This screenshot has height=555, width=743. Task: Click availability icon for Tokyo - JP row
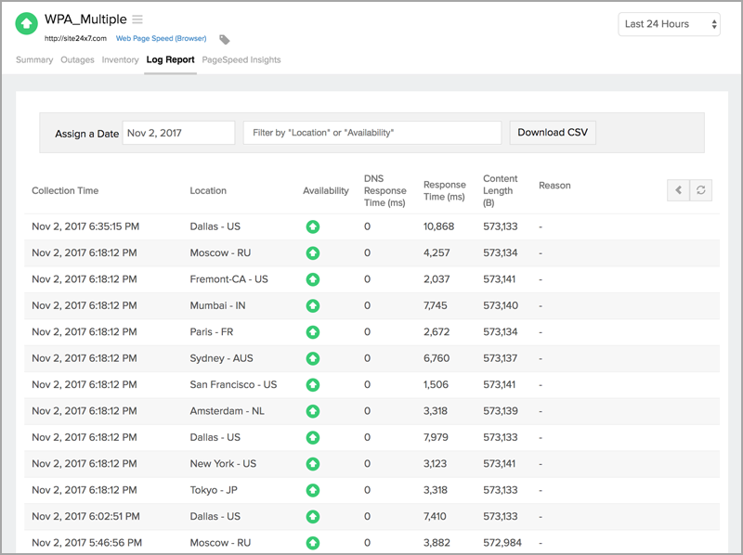click(x=313, y=490)
